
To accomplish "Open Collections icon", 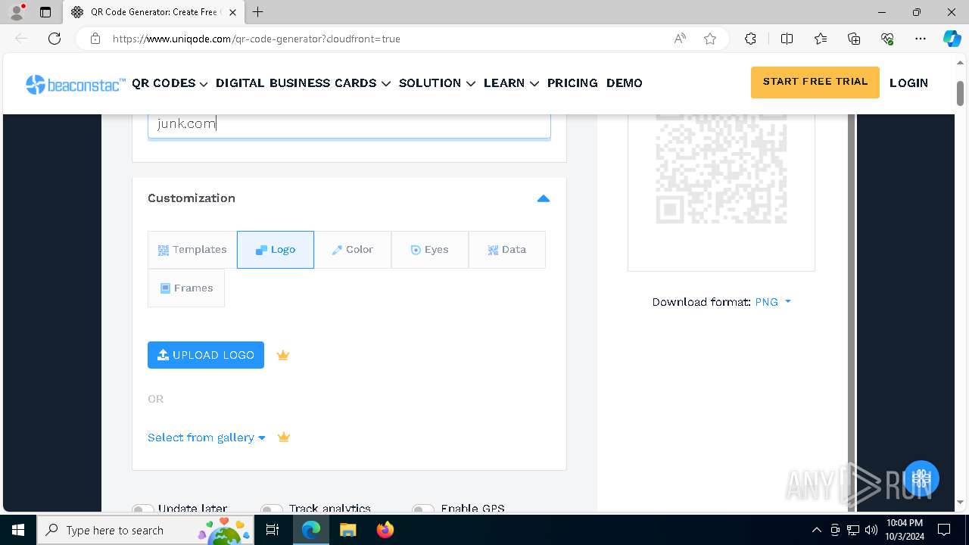I will point(854,39).
